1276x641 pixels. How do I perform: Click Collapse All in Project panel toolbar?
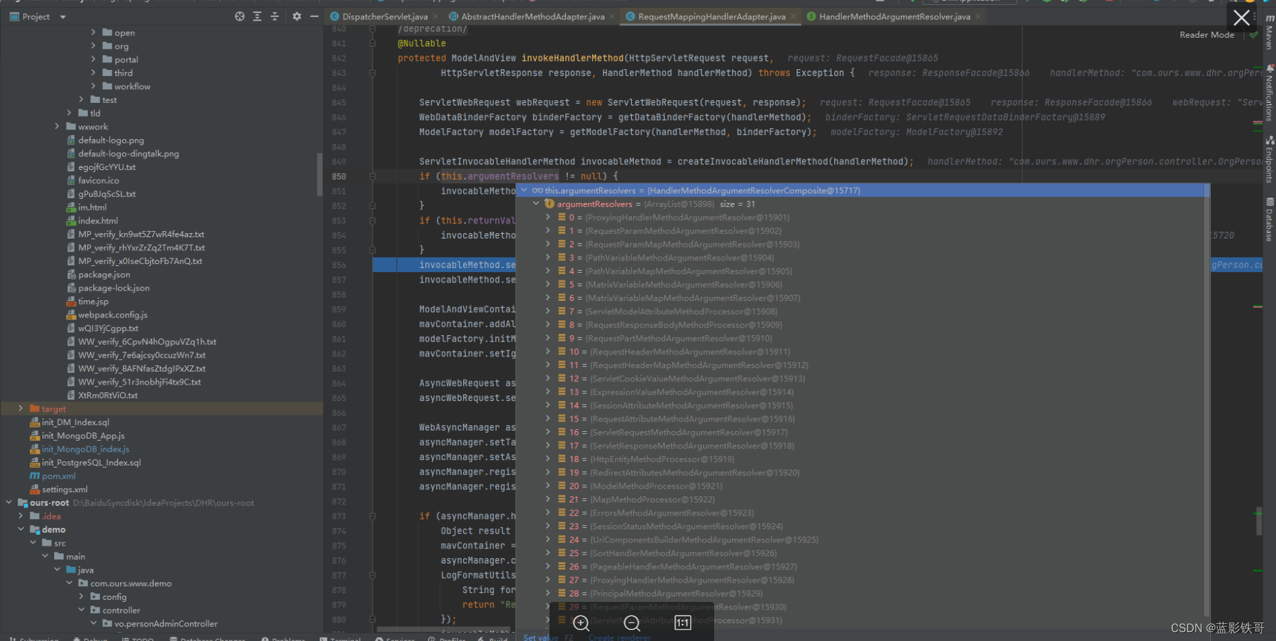(x=275, y=16)
